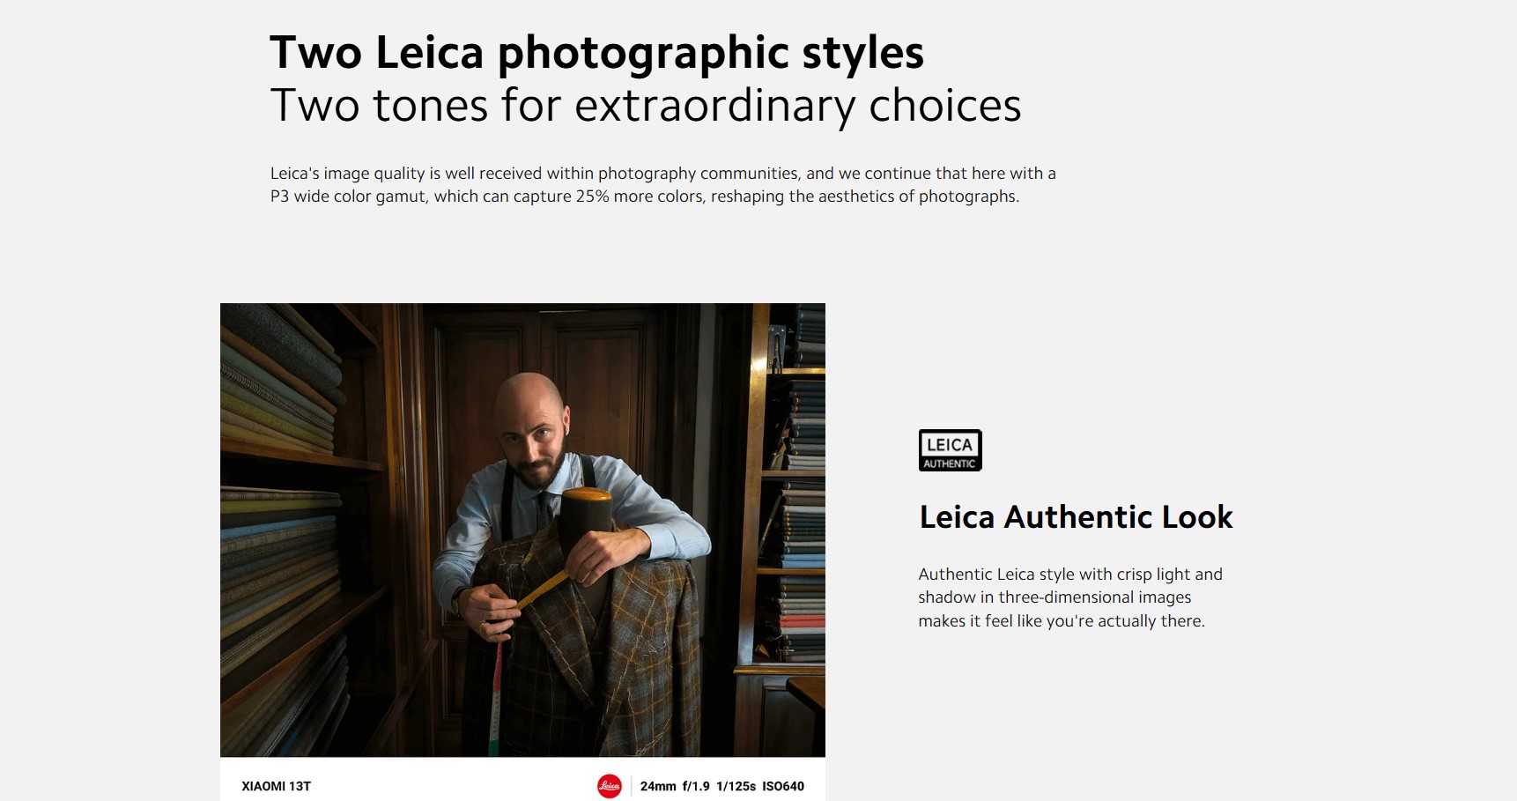The width and height of the screenshot is (1517, 801).
Task: Click the yellow measuring tape in the photo
Action: coord(538,591)
